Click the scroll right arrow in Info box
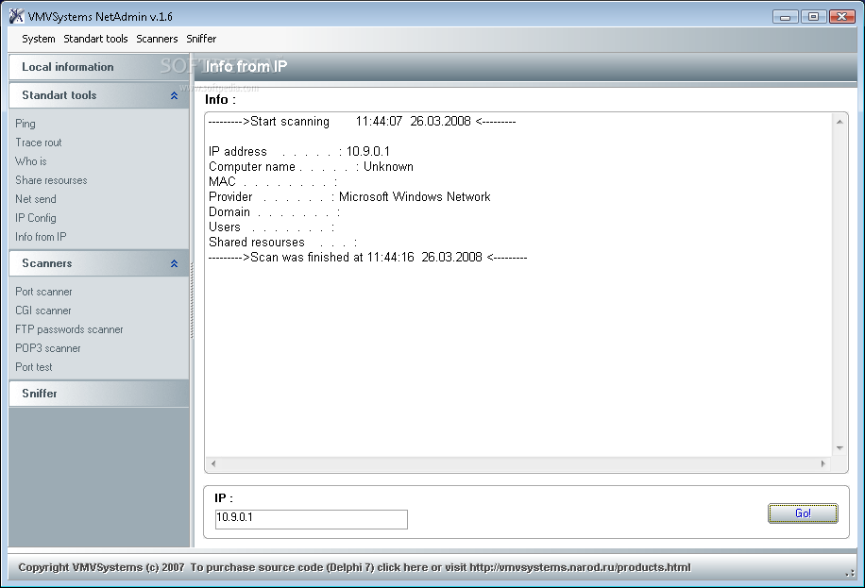Screen dimensions: 865x588 pyautogui.click(x=823, y=464)
